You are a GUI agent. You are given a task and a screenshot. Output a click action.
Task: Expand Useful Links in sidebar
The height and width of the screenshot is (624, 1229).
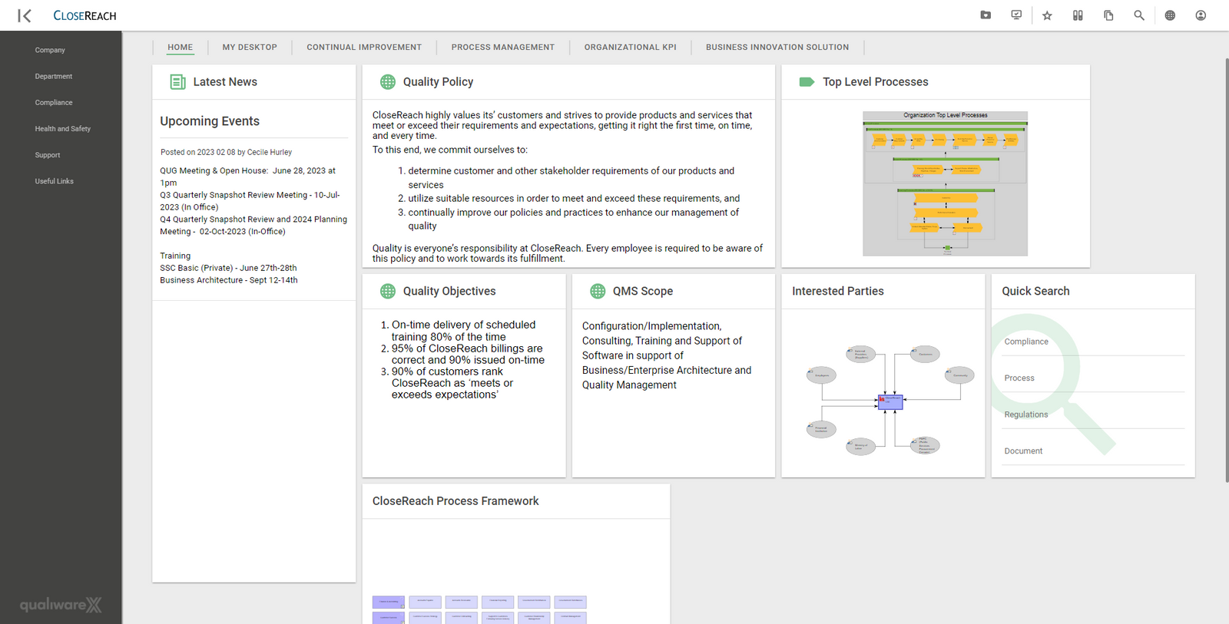coord(54,182)
